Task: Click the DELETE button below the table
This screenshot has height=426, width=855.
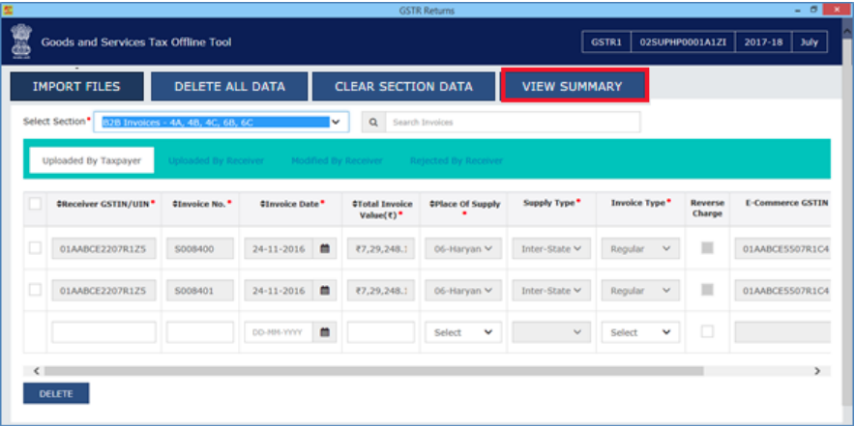Action: pyautogui.click(x=56, y=393)
